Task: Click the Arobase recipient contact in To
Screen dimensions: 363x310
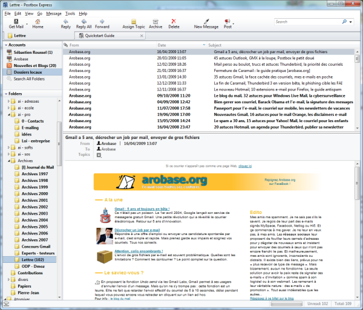Action: tap(106, 149)
